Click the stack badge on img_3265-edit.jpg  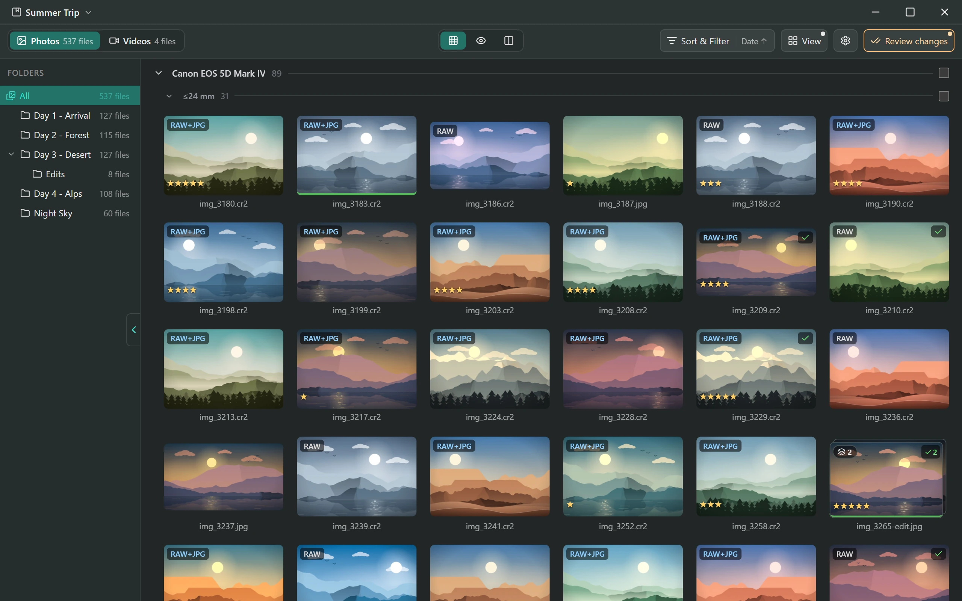click(x=845, y=452)
